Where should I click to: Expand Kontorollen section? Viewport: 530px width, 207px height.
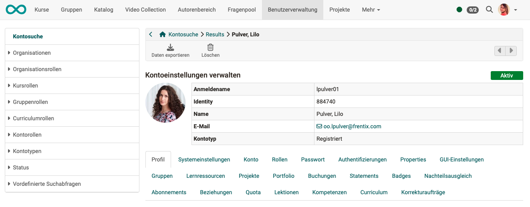[72, 135]
